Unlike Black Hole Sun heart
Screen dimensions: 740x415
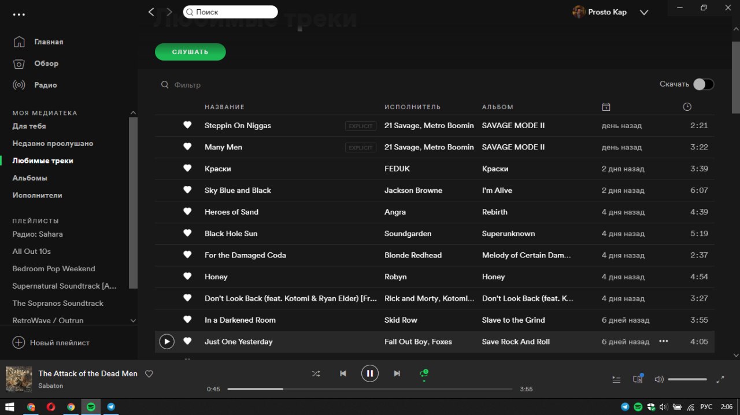pos(187,233)
